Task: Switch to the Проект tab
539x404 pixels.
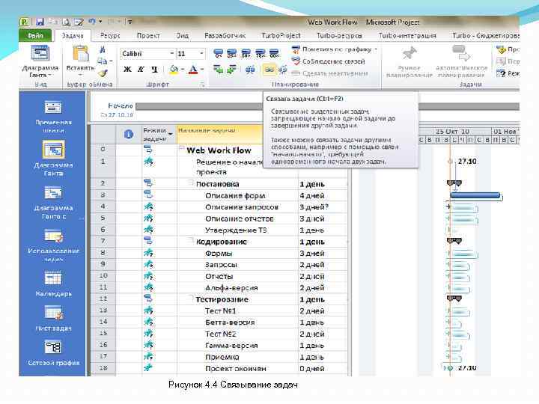Action: 148,35
